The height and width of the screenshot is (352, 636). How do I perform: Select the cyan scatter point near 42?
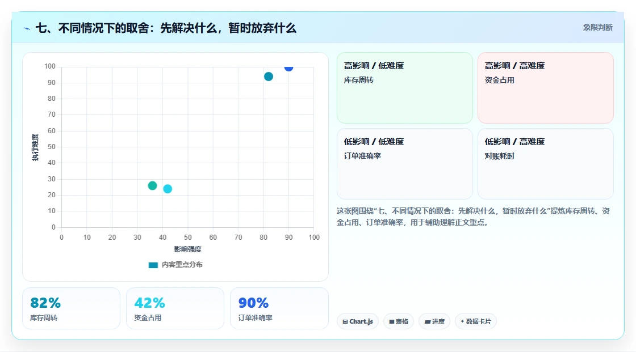coord(168,189)
